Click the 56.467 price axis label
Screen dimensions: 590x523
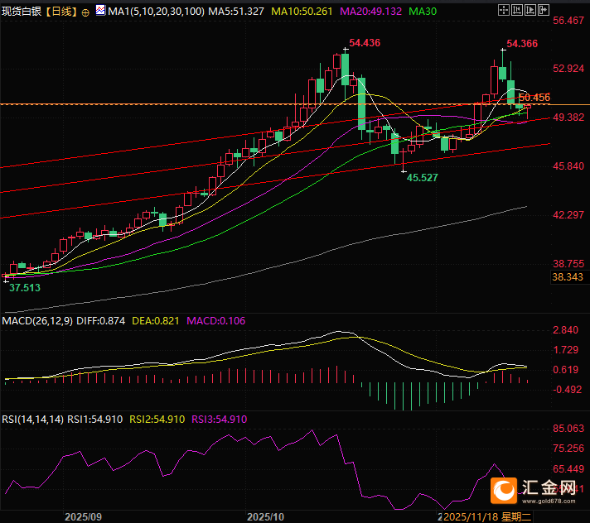click(x=568, y=21)
